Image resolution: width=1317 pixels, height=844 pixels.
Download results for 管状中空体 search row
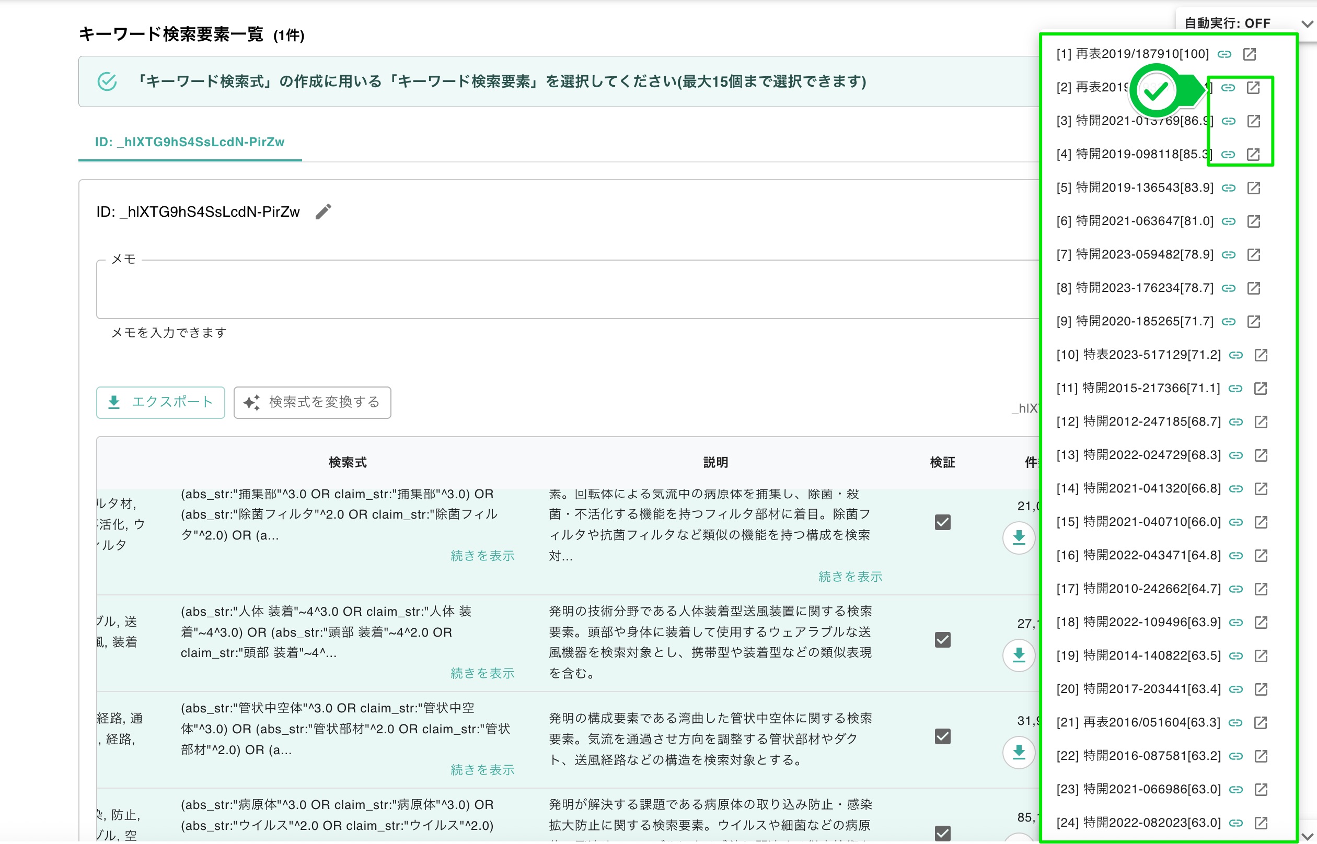coord(1019,752)
